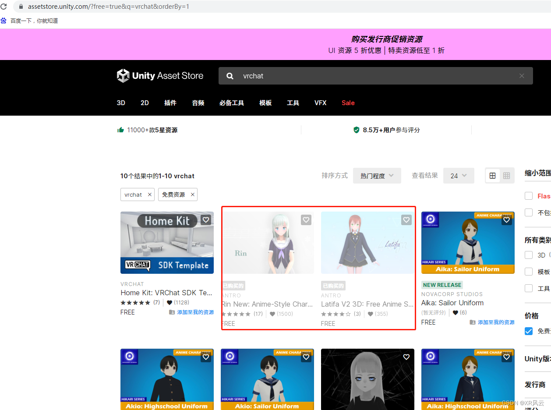Open the 模板 menu
Viewport: 551px width, 410px height.
(x=265, y=103)
